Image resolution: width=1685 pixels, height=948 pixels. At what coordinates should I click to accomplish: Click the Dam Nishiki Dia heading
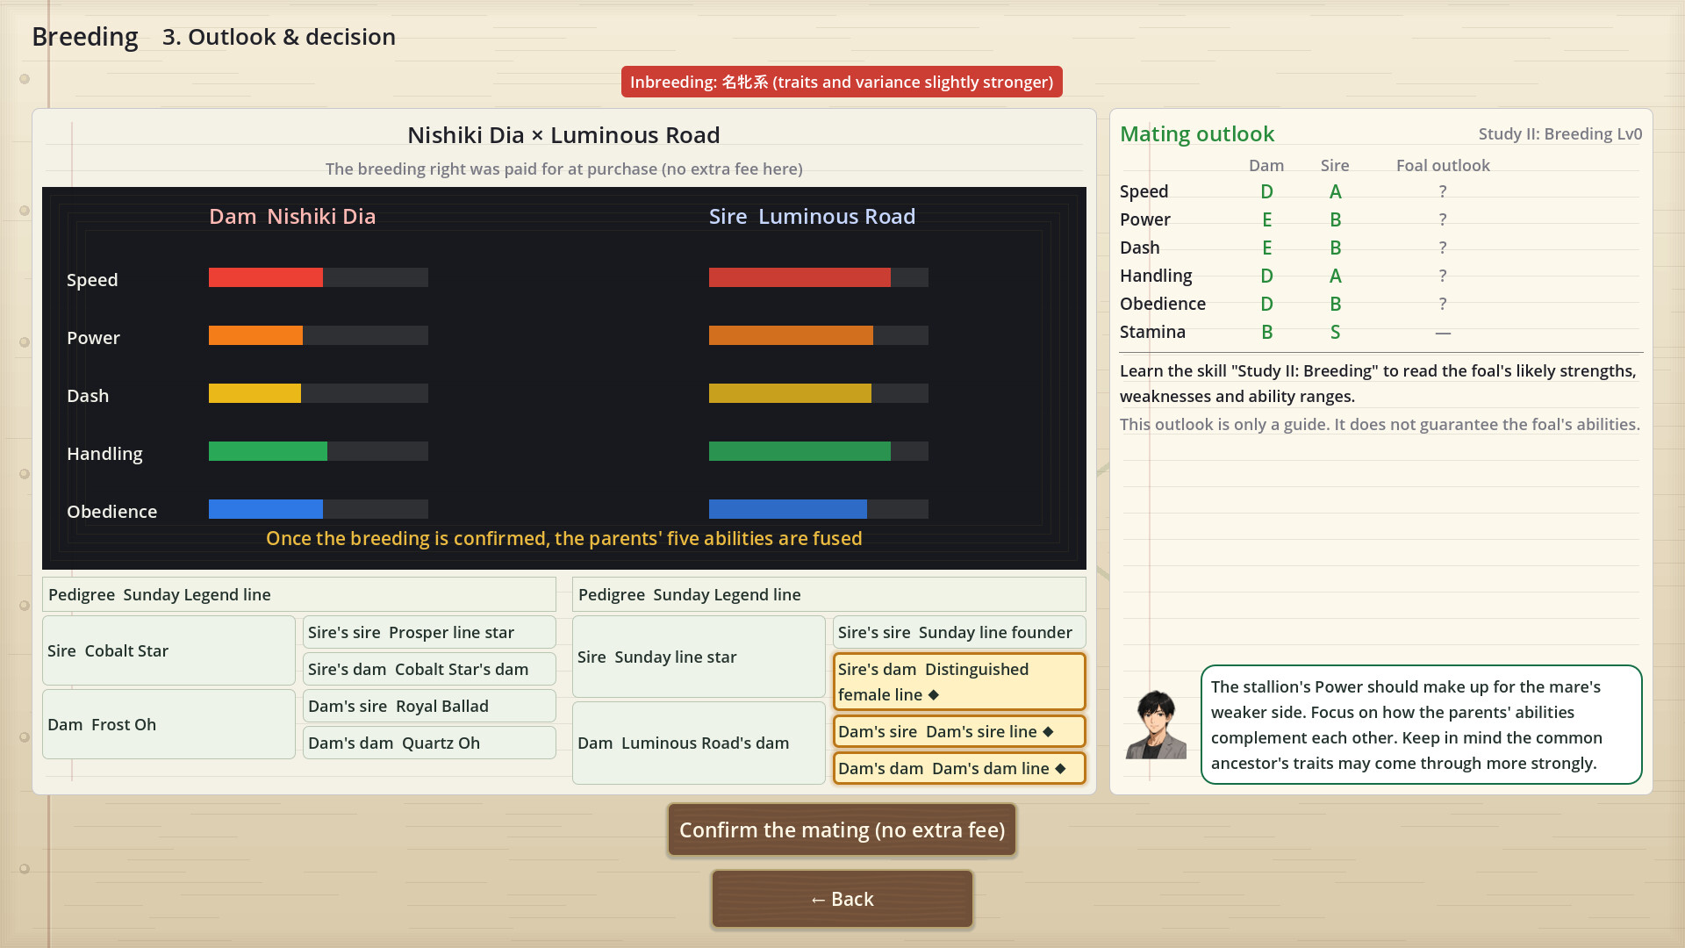pos(292,216)
